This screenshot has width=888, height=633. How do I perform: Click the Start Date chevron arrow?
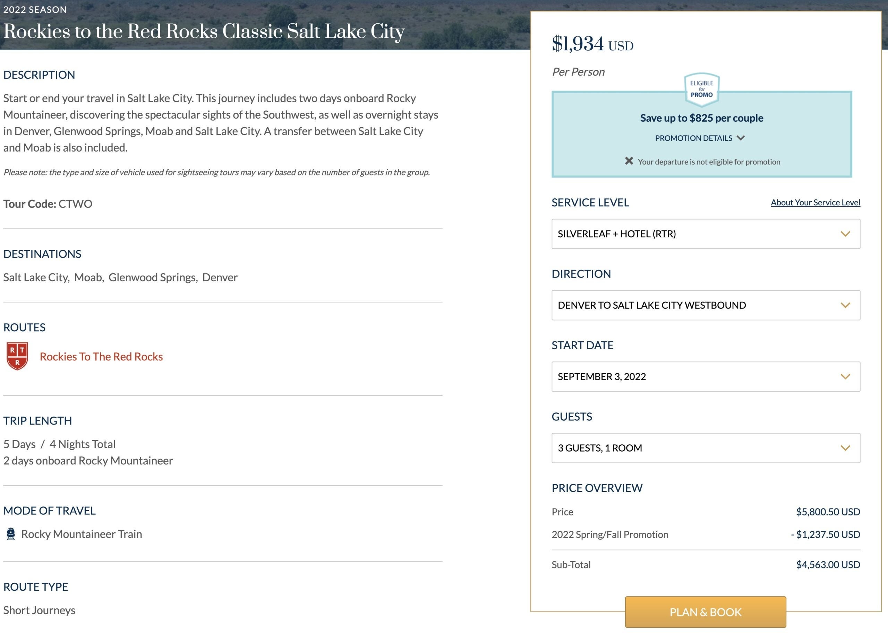[845, 377]
